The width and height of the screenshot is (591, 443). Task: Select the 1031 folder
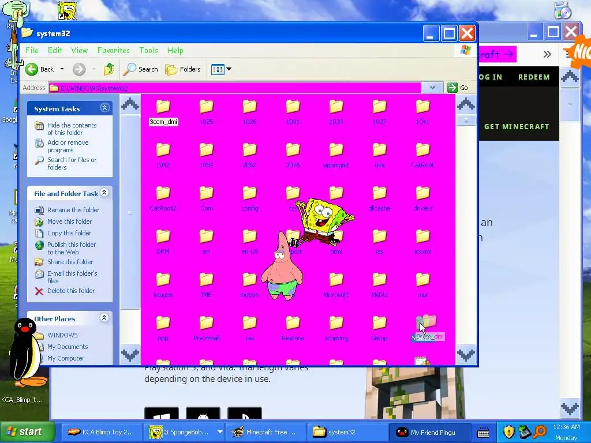tap(293, 112)
